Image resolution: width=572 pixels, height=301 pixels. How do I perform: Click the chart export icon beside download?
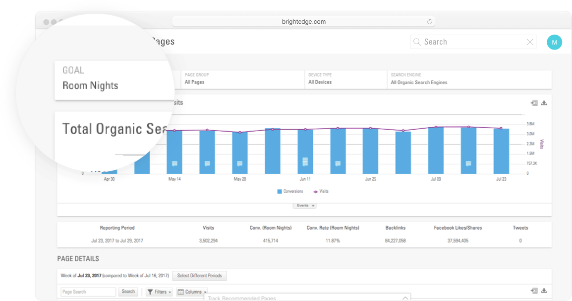click(x=534, y=103)
